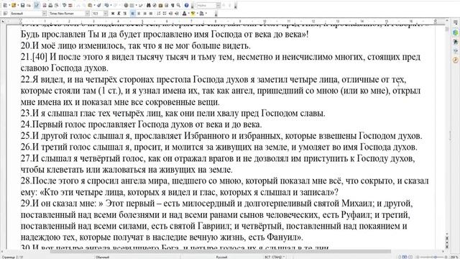
Task: Expand the Find field dropdown
Action: 218,5
